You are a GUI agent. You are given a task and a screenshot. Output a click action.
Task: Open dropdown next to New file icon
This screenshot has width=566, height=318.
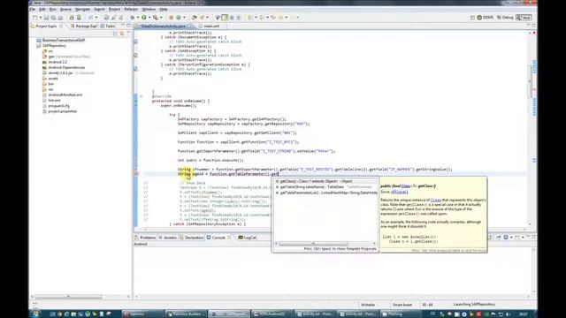[40, 18]
